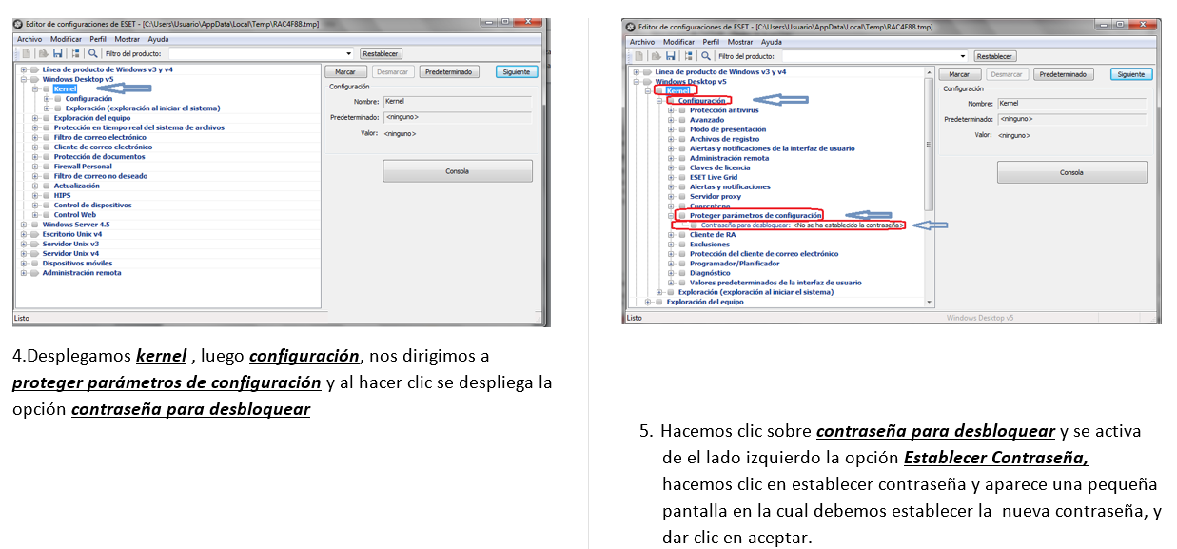Expand Windows Server 4.5 node
This screenshot has width=1177, height=549.
pyautogui.click(x=24, y=225)
